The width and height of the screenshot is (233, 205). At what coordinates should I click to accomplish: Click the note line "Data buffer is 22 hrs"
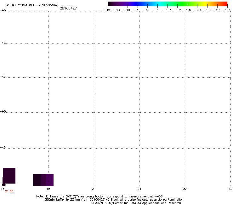114,200
